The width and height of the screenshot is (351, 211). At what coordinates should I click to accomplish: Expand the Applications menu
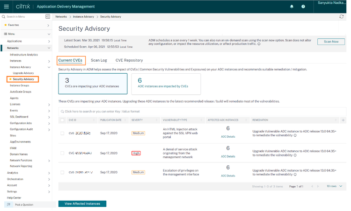pyautogui.click(x=49, y=41)
